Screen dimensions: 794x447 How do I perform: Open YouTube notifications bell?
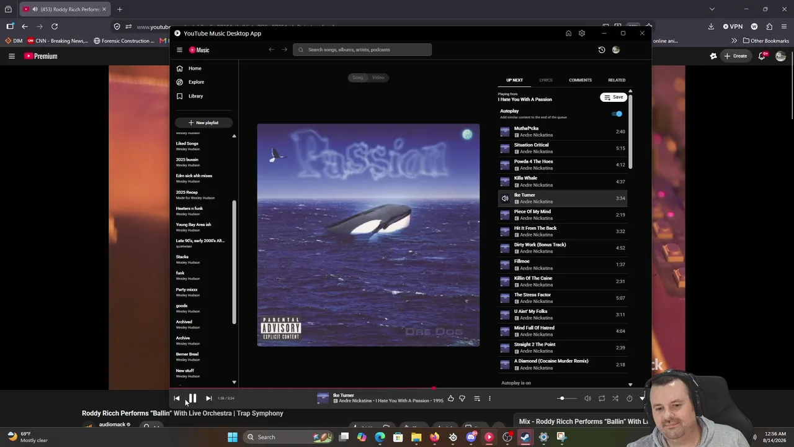point(762,56)
